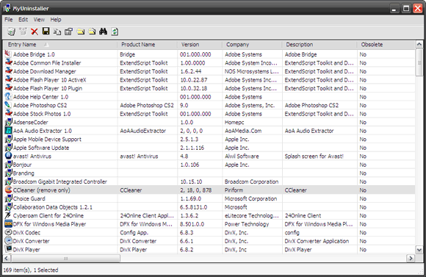Click the version cell 10.0.22.87
Image resolution: width=426 pixels, height=277 pixels.
193,80
